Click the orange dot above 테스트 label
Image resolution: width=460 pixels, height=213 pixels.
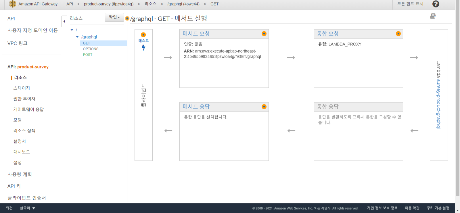[143, 35]
